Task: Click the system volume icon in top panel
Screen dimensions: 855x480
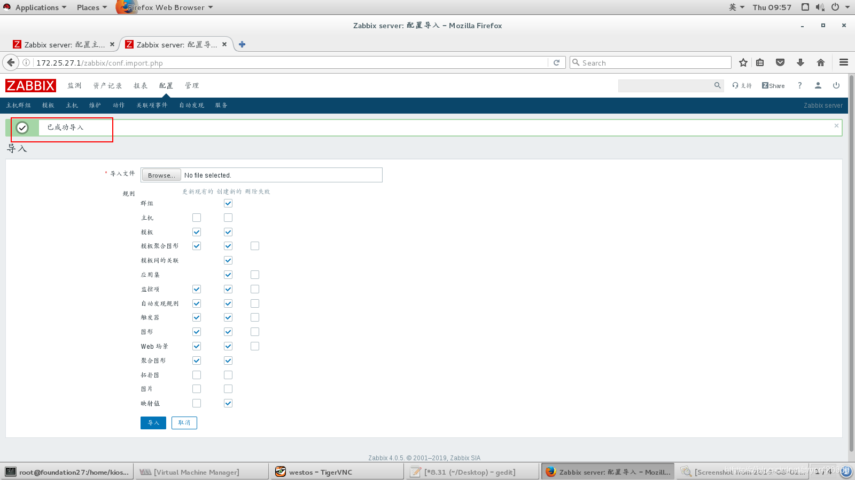Action: coord(820,7)
